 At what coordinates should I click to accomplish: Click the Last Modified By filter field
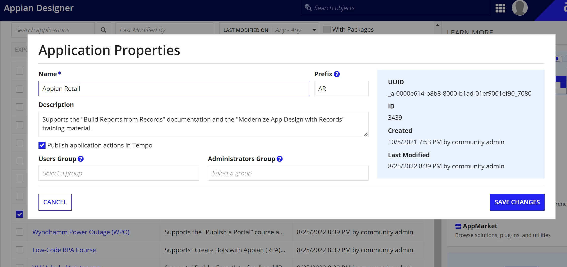click(165, 30)
